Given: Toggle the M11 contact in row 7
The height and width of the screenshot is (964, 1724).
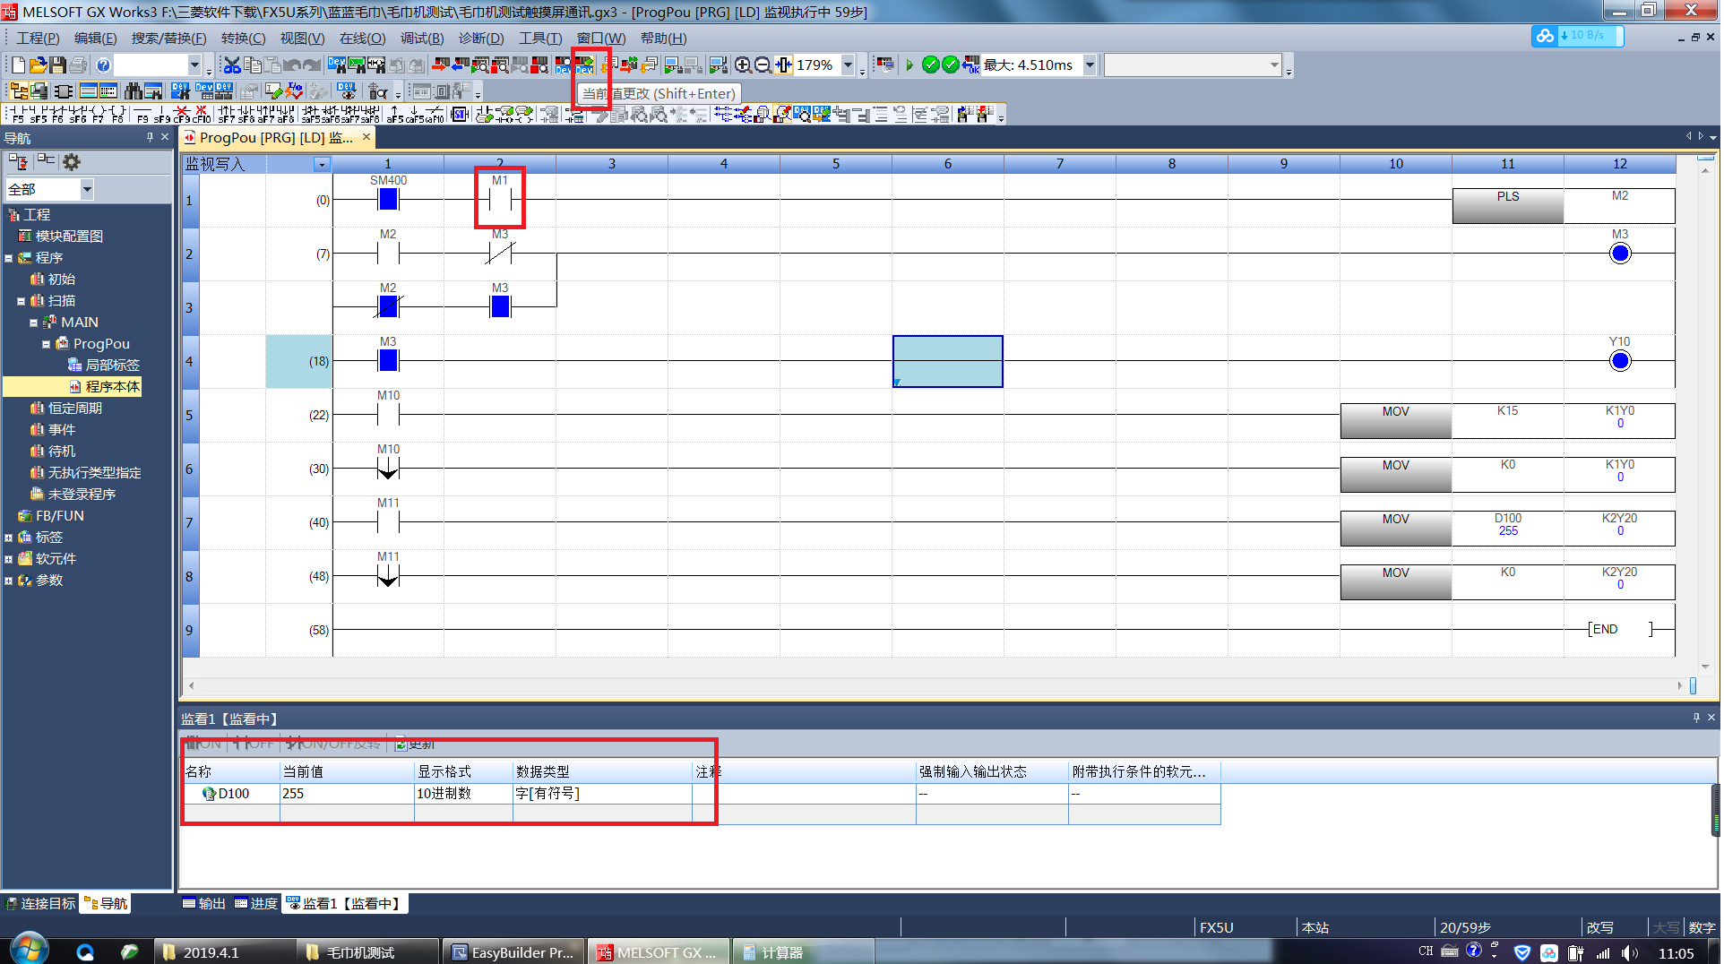Looking at the screenshot, I should pyautogui.click(x=388, y=521).
